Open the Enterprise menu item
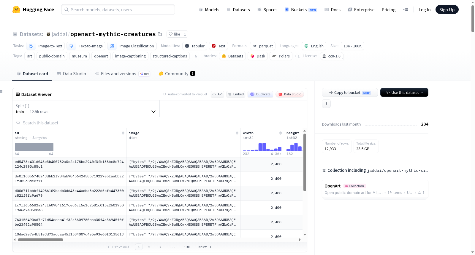 (x=361, y=9)
